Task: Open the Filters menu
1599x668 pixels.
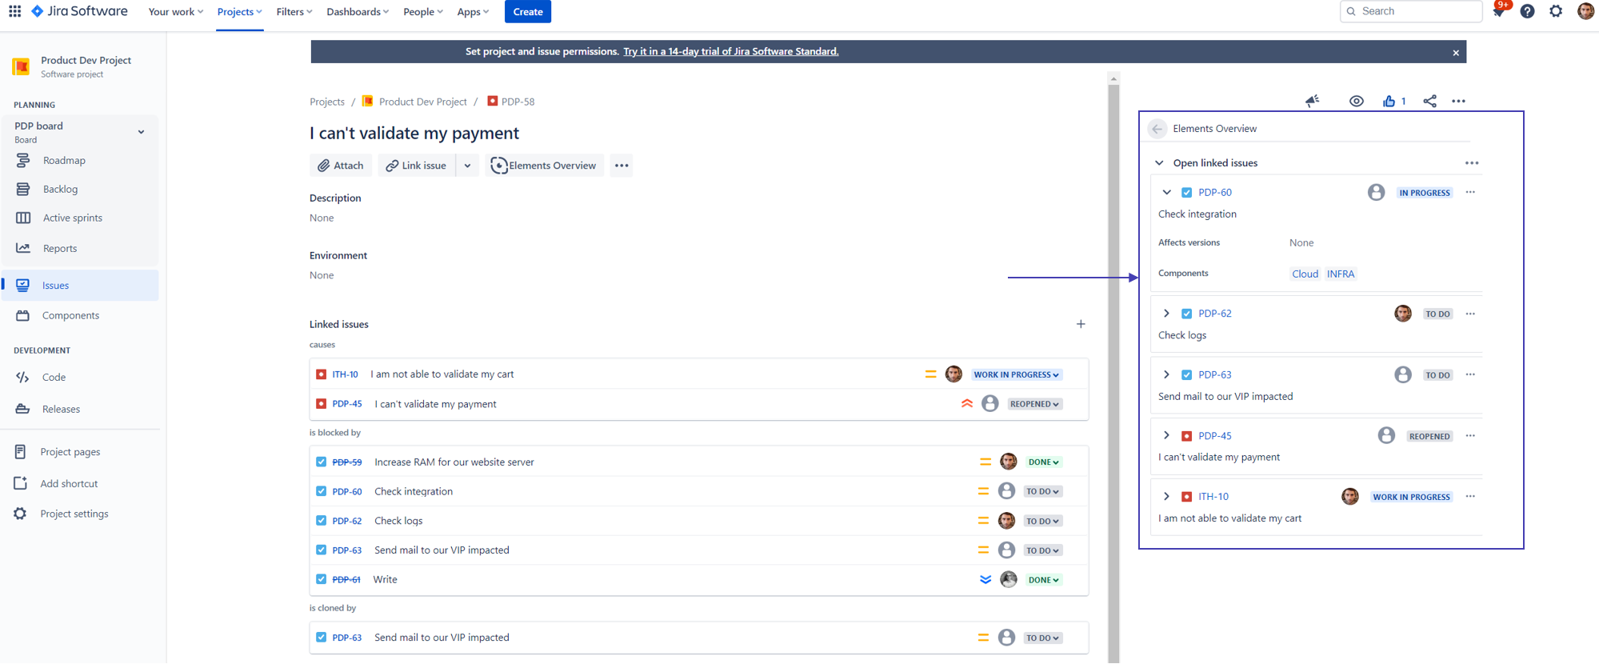Action: (294, 12)
